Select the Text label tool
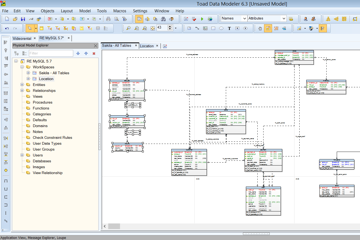The height and width of the screenshot is (240, 360). click(229, 28)
